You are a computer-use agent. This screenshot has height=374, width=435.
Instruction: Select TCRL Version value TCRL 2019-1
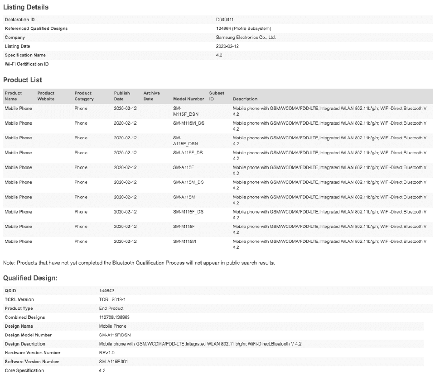[x=112, y=299]
